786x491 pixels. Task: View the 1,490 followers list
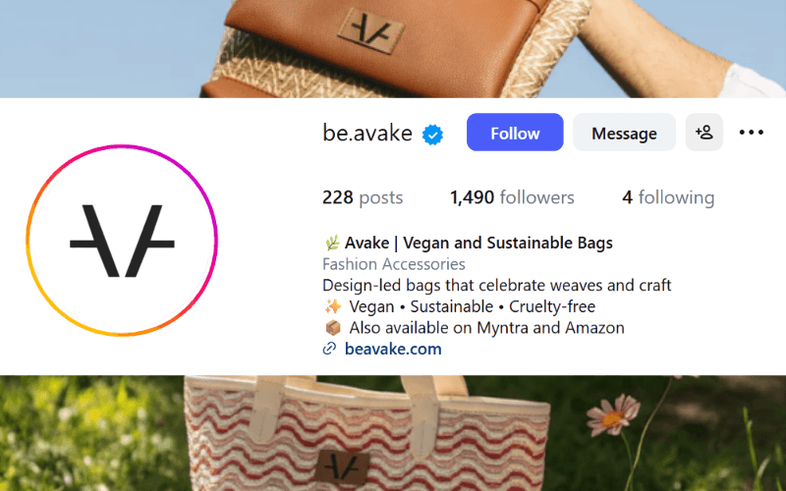(512, 197)
